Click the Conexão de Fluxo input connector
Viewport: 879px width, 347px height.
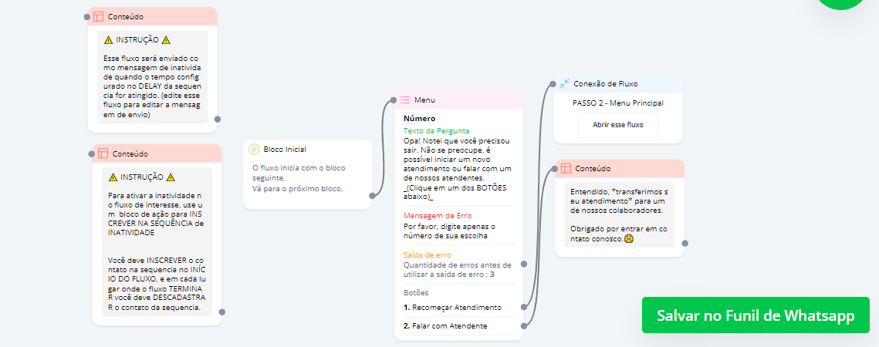(x=553, y=84)
